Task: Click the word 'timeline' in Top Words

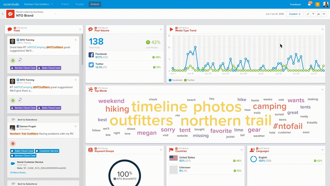Action: 159,107
